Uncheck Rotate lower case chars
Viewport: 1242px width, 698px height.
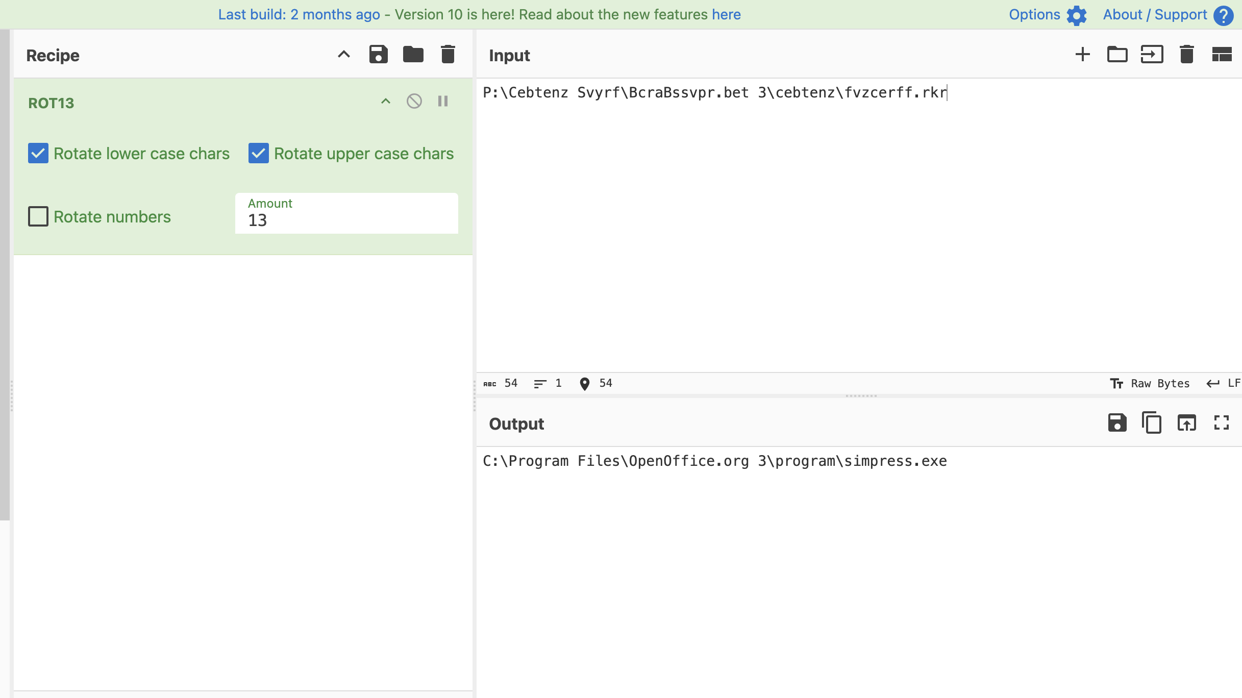click(38, 154)
